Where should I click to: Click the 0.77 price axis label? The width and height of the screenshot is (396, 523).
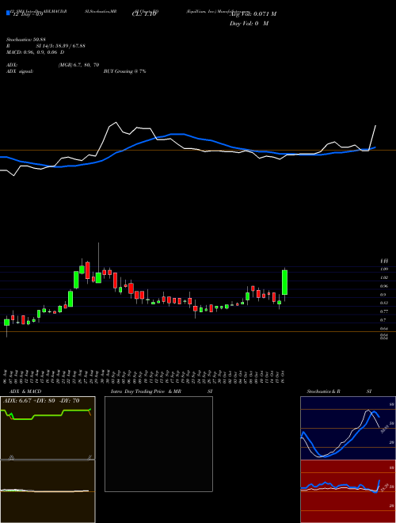click(x=383, y=311)
